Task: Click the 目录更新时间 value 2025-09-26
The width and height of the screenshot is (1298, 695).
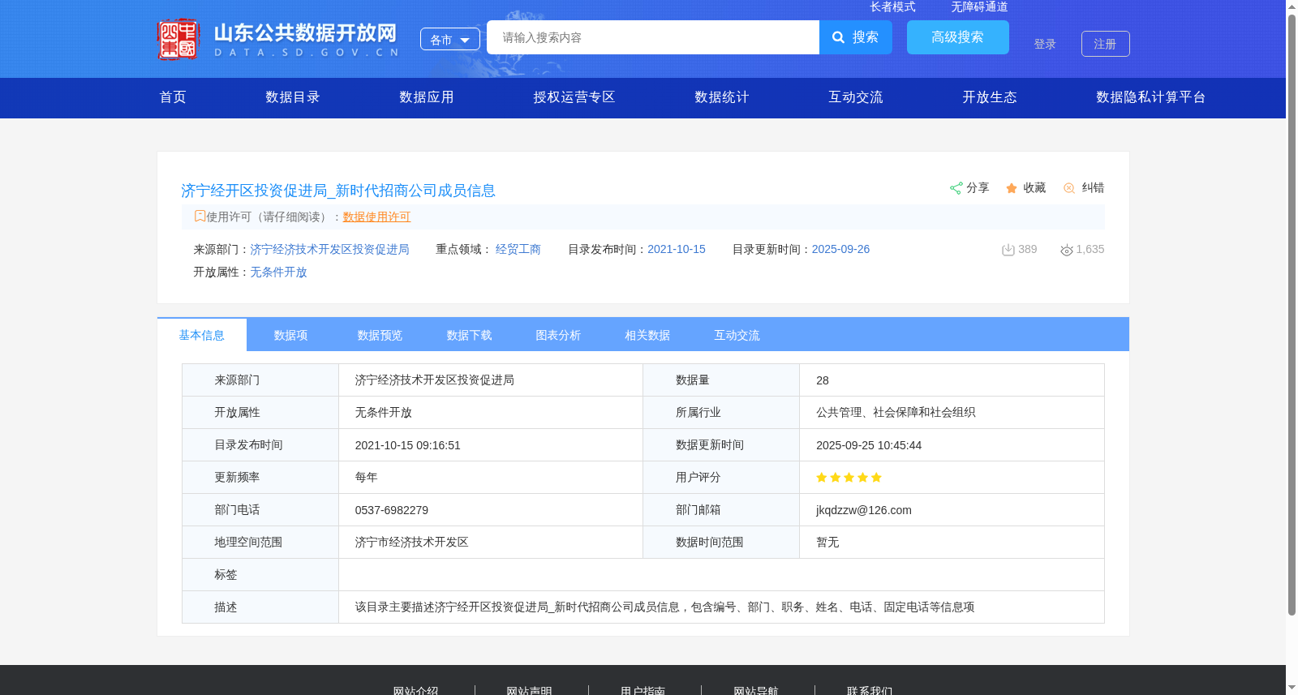Action: [x=840, y=249]
